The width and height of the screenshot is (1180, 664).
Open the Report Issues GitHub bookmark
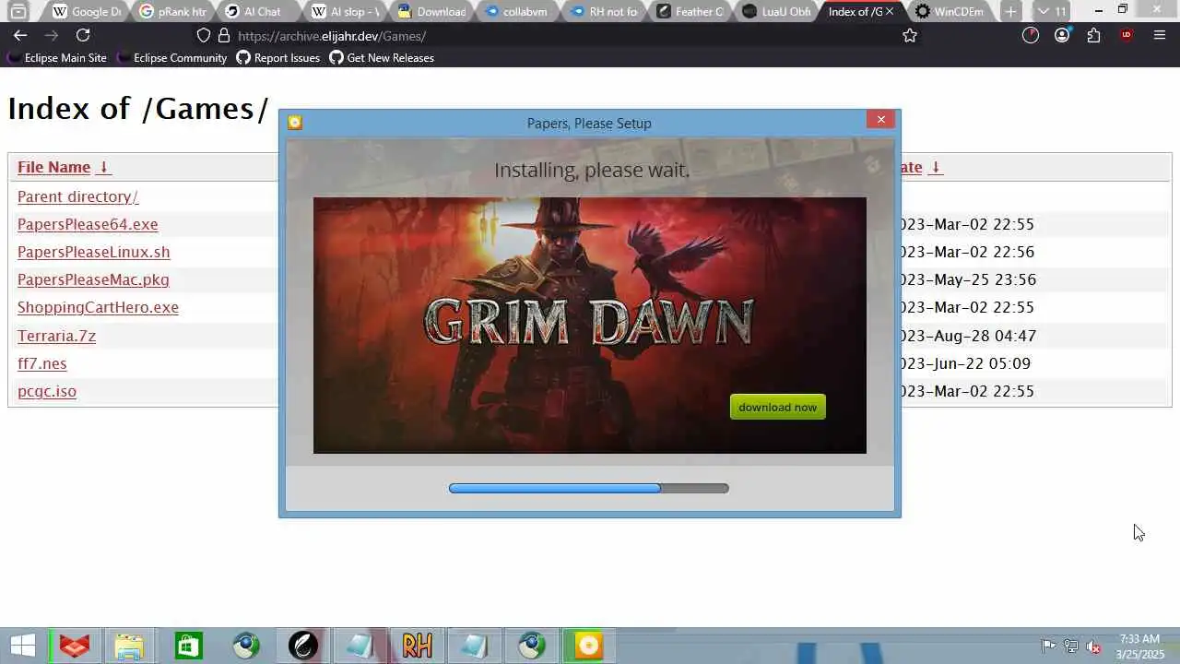pos(277,57)
